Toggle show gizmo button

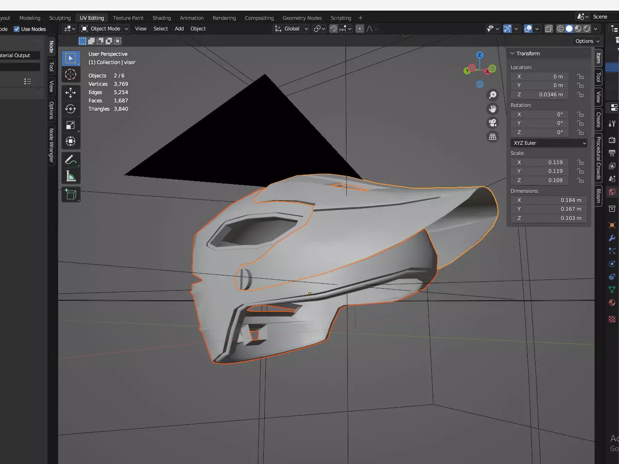coord(507,29)
